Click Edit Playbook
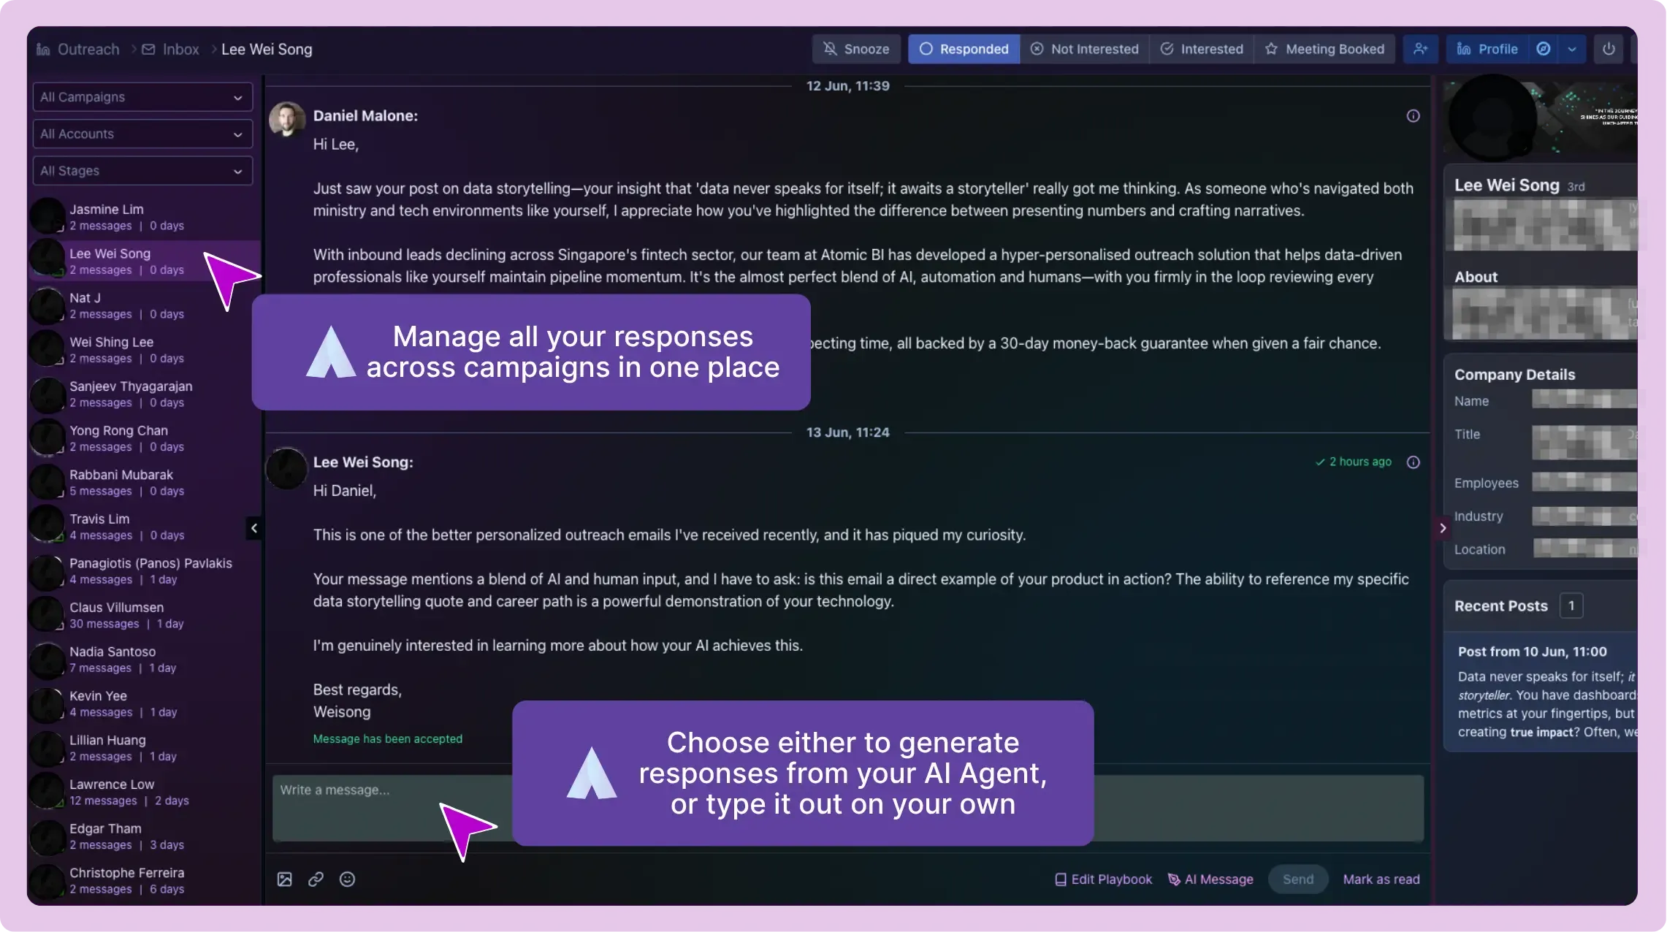The height and width of the screenshot is (932, 1667). pyautogui.click(x=1103, y=879)
